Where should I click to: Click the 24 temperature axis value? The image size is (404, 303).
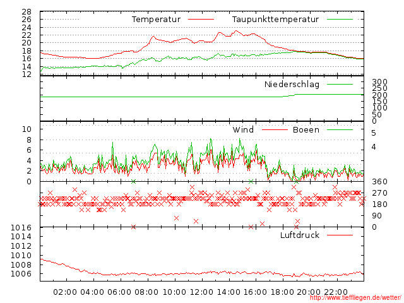pyautogui.click(x=27, y=27)
